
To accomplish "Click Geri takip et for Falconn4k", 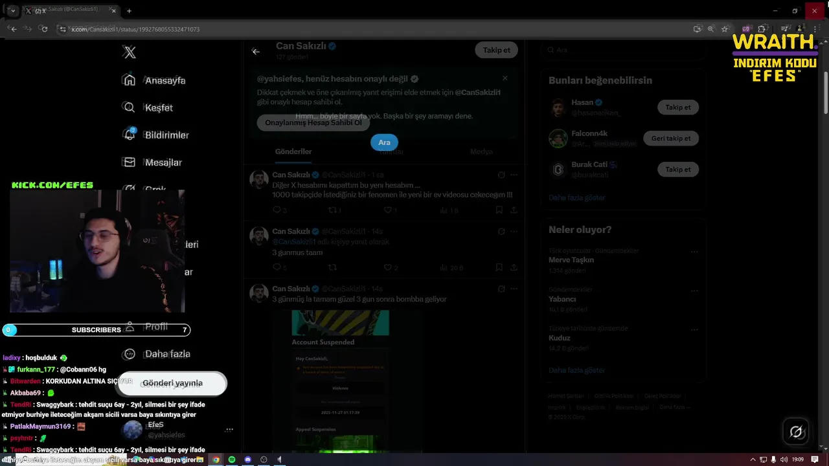I will pos(671,139).
